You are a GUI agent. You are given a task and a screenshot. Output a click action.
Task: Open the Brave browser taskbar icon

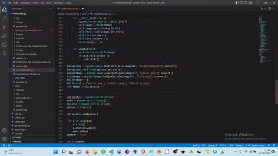(x=143, y=152)
